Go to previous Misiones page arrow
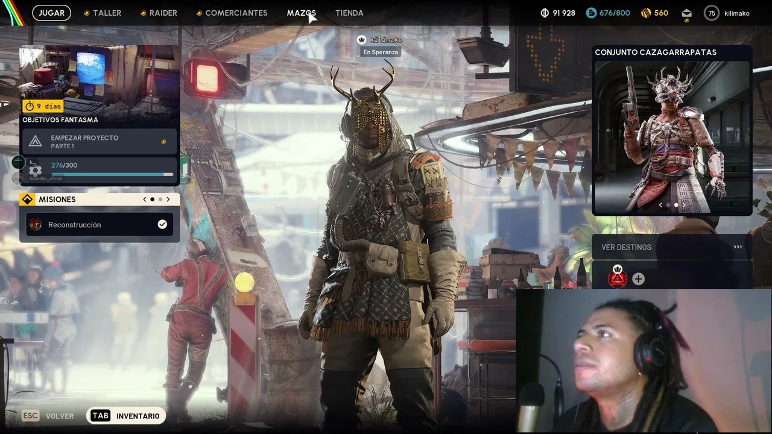This screenshot has height=434, width=772. point(144,200)
